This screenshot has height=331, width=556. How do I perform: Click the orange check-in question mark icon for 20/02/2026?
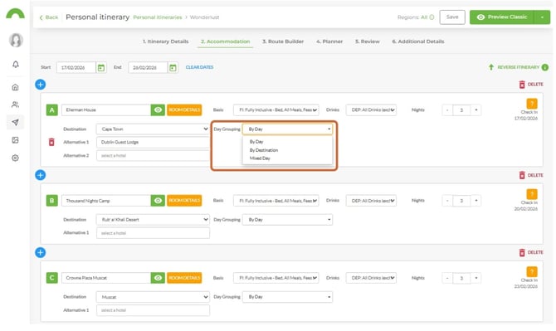[532, 194]
